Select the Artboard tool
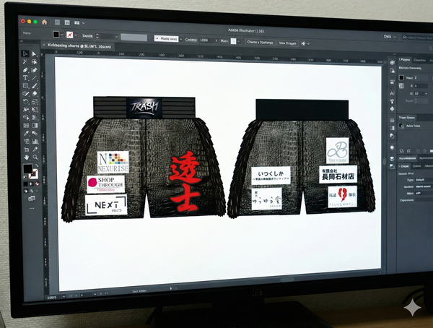The height and width of the screenshot is (328, 433). [x=26, y=150]
